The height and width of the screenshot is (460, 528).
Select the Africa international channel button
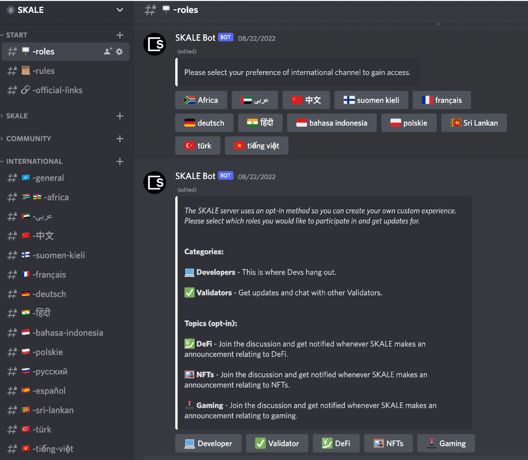pos(201,100)
